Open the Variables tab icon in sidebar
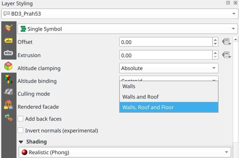This screenshot has width=239, height=158. (x=8, y=105)
